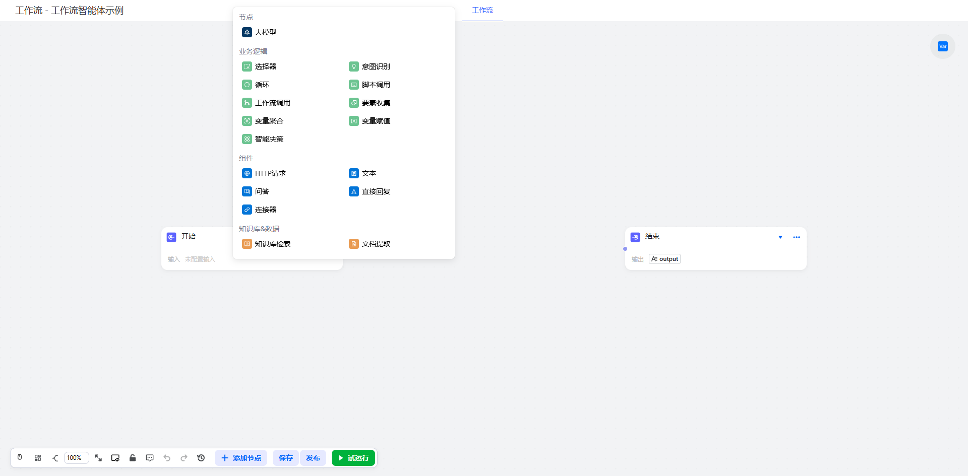
Task: Select 大模型 node from the list
Action: 265,32
